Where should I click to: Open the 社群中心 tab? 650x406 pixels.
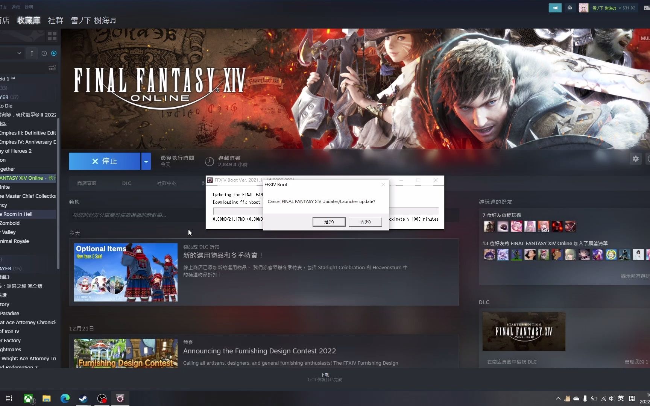coord(167,183)
